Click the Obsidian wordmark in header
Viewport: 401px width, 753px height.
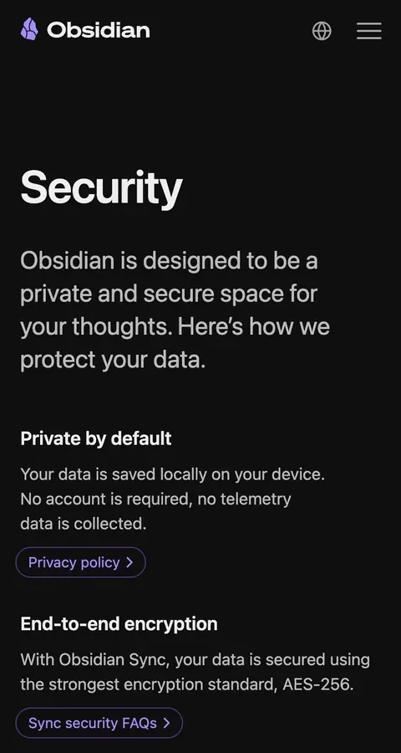(x=99, y=30)
